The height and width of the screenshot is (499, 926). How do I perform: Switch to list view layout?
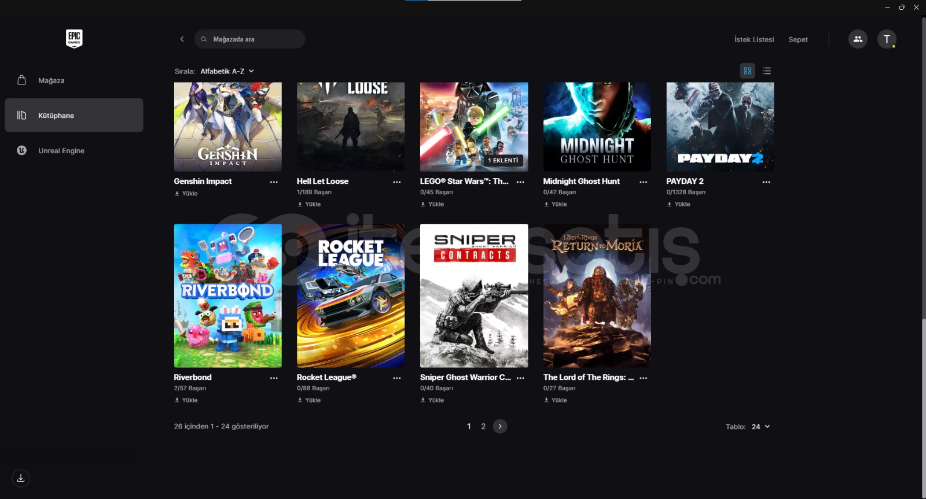coord(767,71)
